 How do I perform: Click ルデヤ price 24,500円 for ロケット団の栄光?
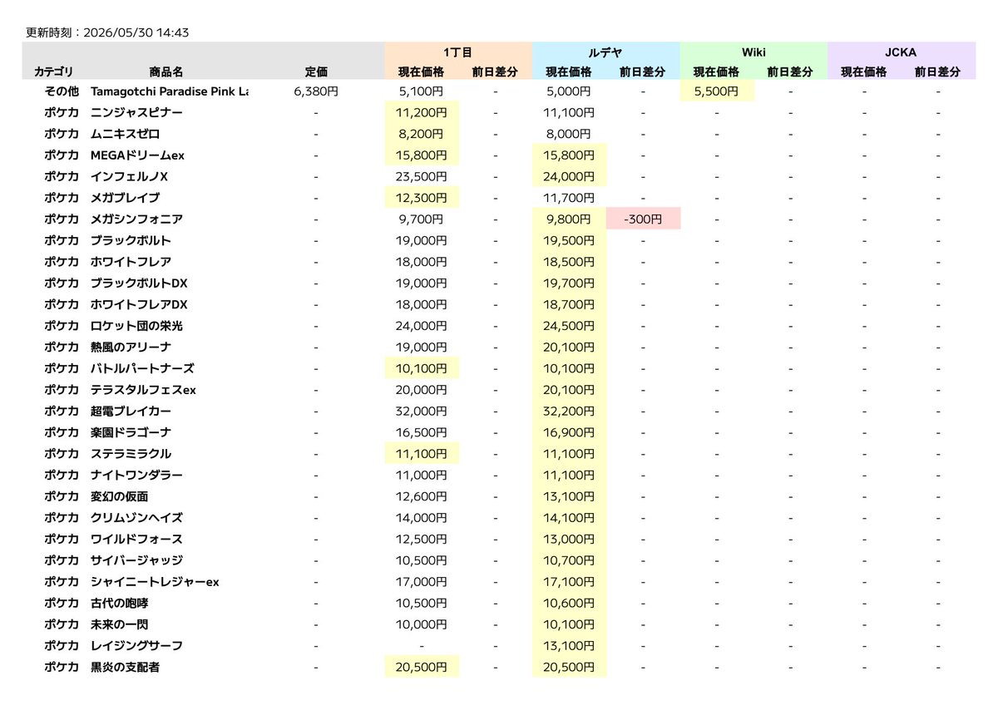click(x=570, y=326)
